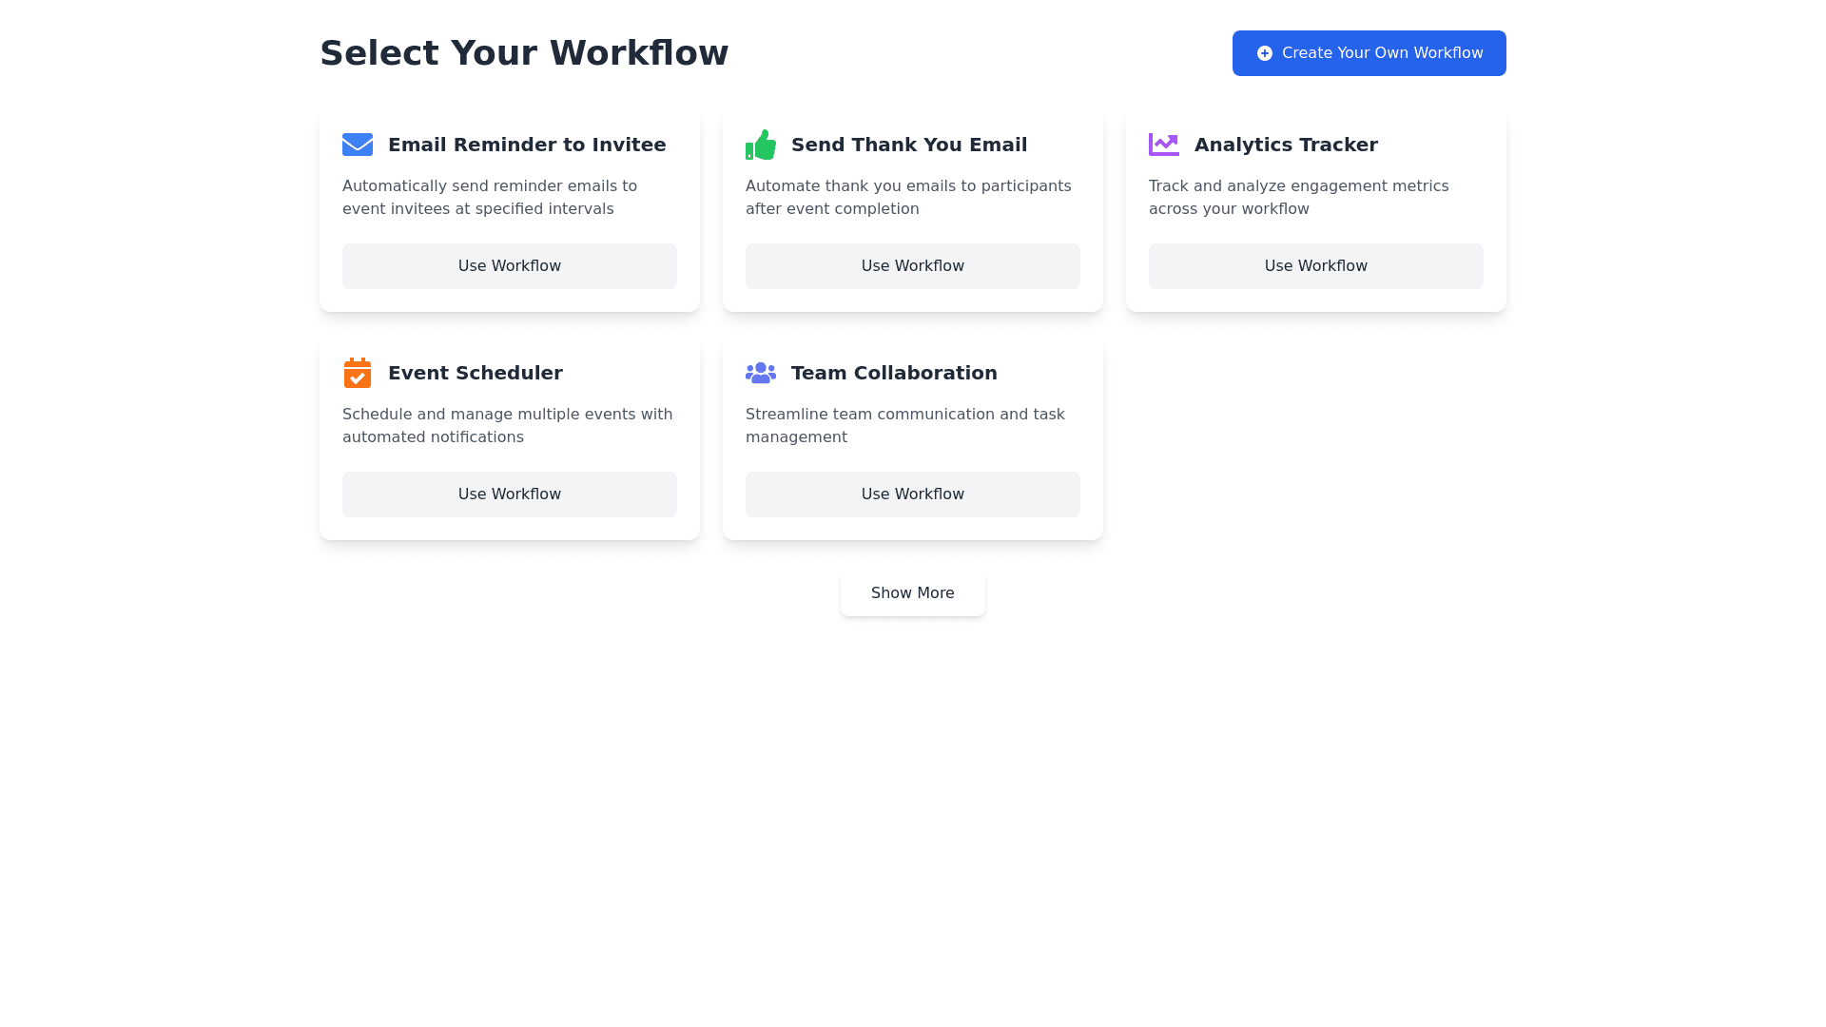Viewport: 1826px width, 1027px height.
Task: Use the Analytics Tracker workflow
Action: pos(1316,266)
